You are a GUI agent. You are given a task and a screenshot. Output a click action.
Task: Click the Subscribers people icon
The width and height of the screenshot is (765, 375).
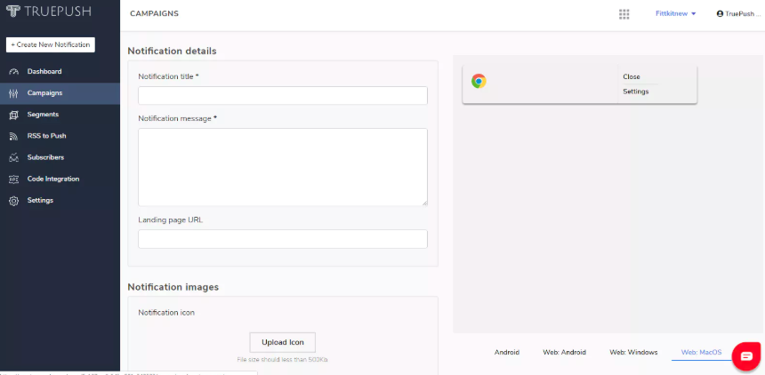point(13,158)
